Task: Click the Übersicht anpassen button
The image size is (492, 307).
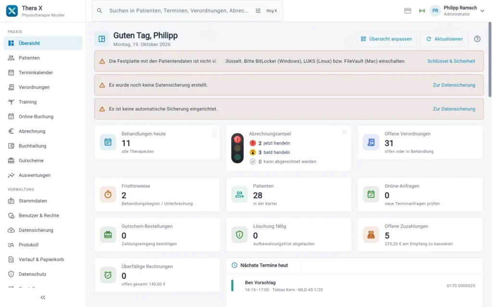Action: 386,39
